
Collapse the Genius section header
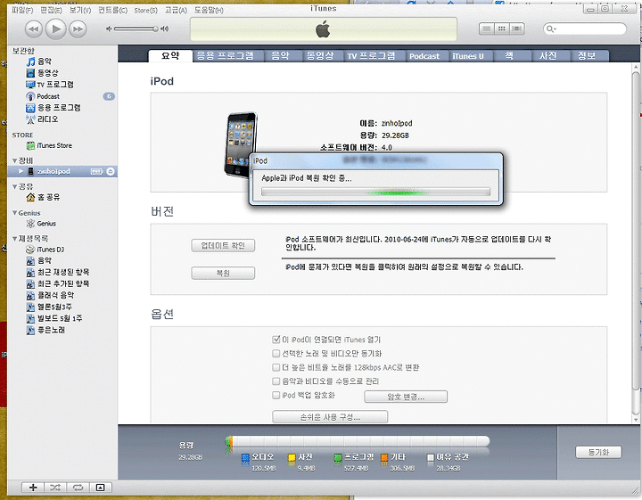(x=15, y=213)
